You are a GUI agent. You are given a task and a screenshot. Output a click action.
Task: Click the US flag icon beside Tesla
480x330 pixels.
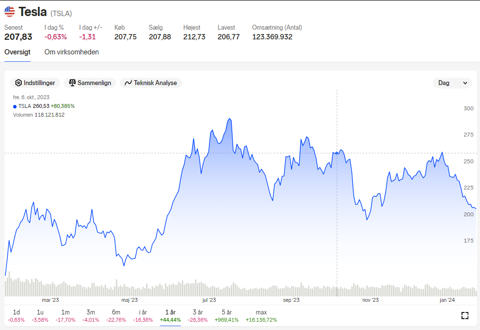point(10,12)
